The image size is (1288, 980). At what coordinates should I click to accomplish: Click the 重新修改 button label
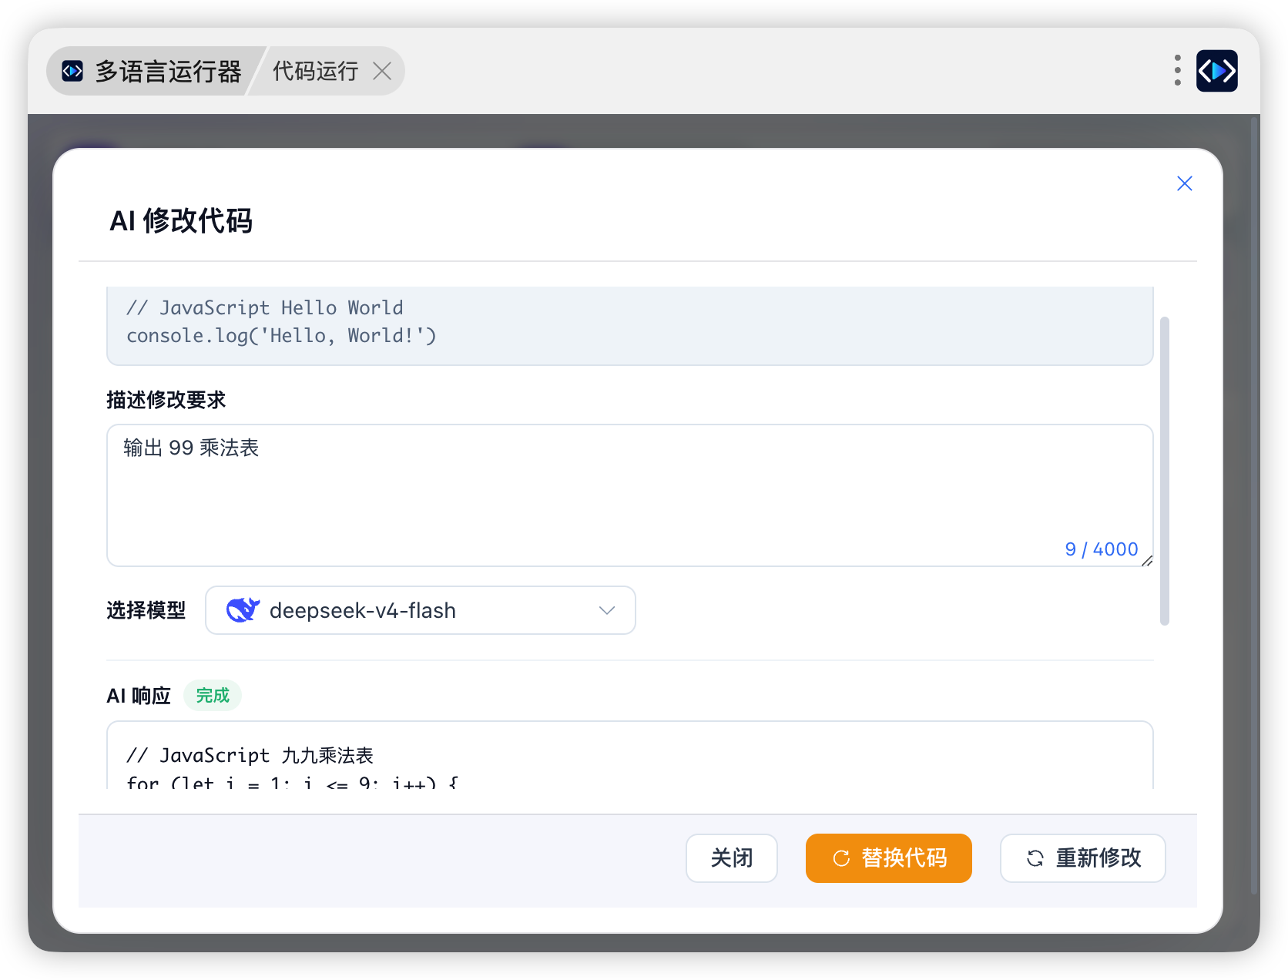tap(1098, 858)
